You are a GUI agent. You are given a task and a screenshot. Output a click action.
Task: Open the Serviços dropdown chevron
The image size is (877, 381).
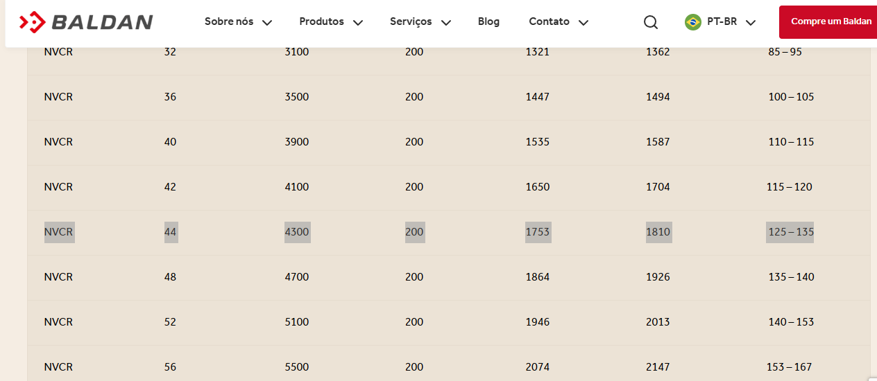coord(446,22)
